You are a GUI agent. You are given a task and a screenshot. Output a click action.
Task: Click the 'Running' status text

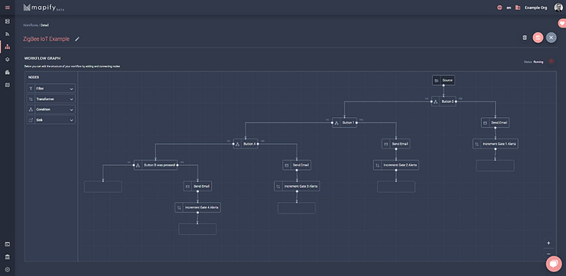(538, 62)
